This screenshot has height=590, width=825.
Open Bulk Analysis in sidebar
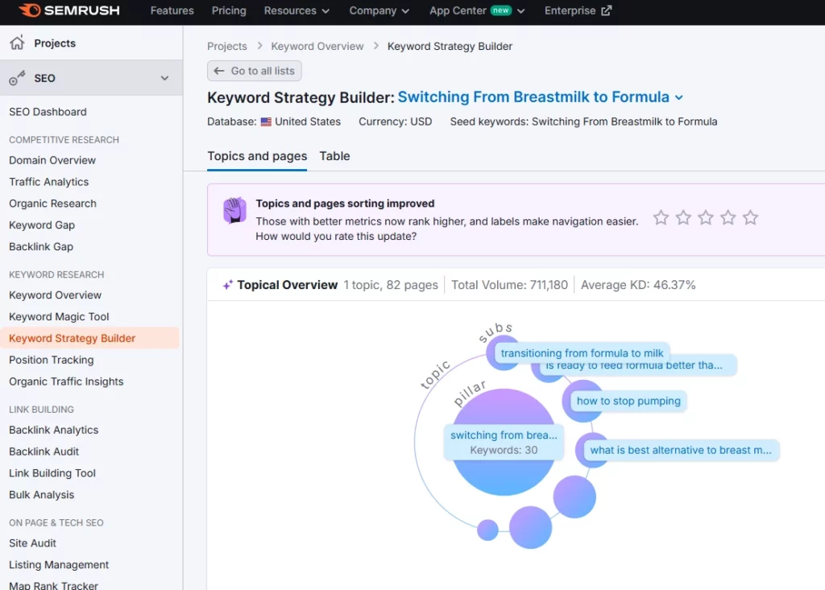click(x=42, y=494)
